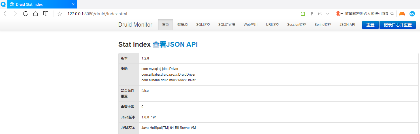Bookmark this page with the star icon
This screenshot has height=134, width=420.
(x=60, y=14)
